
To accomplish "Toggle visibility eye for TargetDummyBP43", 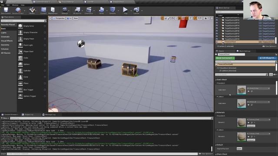I will click(x=217, y=23).
